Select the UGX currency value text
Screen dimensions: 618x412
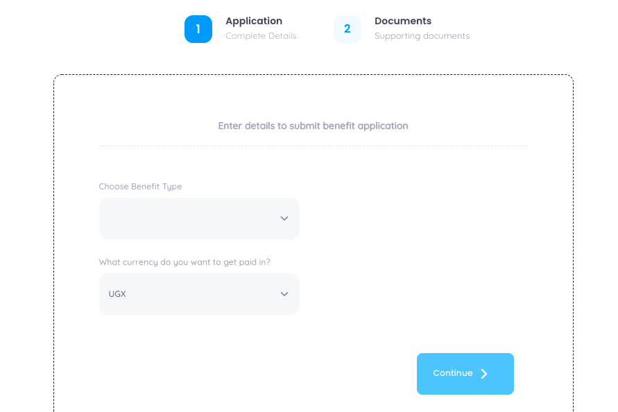117,294
